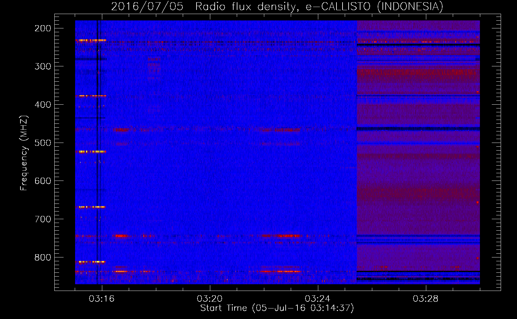Click the 'Start Time (05-Jul-16 03:14:37)' label
The width and height of the screenshot is (517, 319).
coord(277,308)
